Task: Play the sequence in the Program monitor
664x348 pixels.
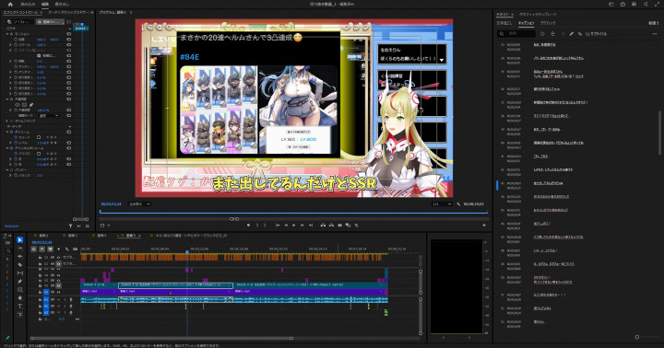Action: click(x=294, y=225)
